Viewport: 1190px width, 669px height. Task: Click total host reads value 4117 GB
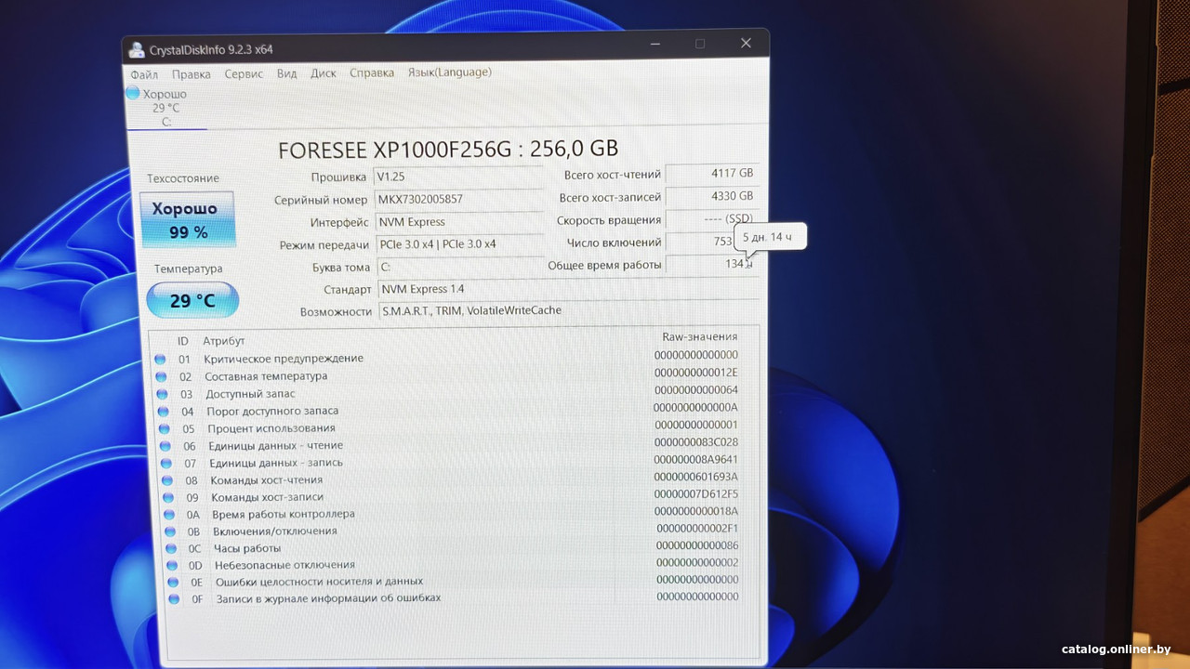711,174
